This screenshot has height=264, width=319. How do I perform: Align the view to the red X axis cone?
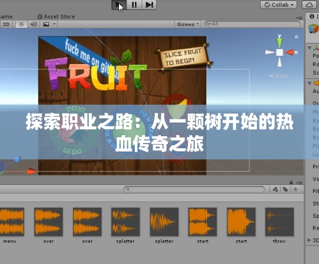click(x=290, y=53)
